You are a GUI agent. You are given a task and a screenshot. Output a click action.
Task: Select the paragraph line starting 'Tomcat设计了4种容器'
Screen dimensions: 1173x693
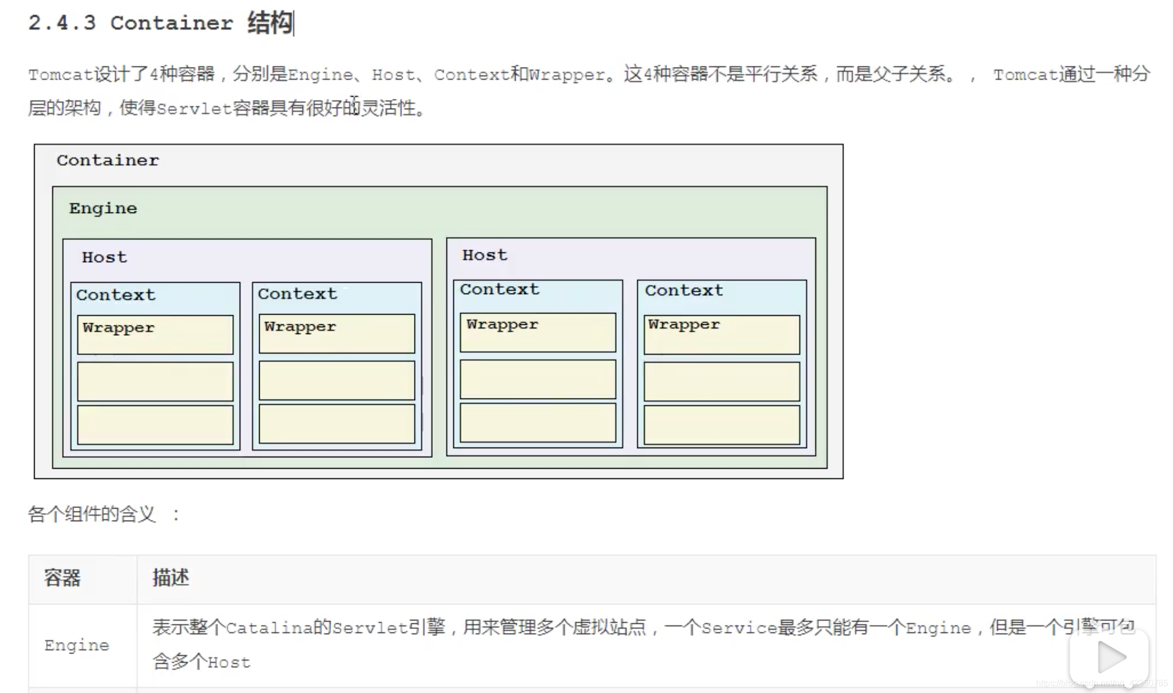589,74
